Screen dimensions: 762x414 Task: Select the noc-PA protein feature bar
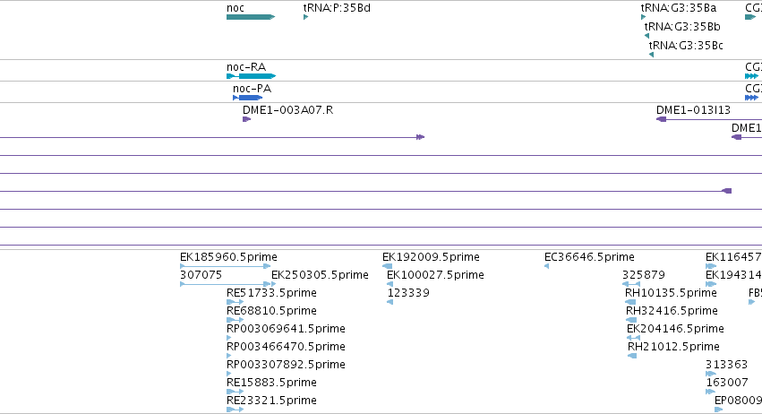tap(248, 98)
